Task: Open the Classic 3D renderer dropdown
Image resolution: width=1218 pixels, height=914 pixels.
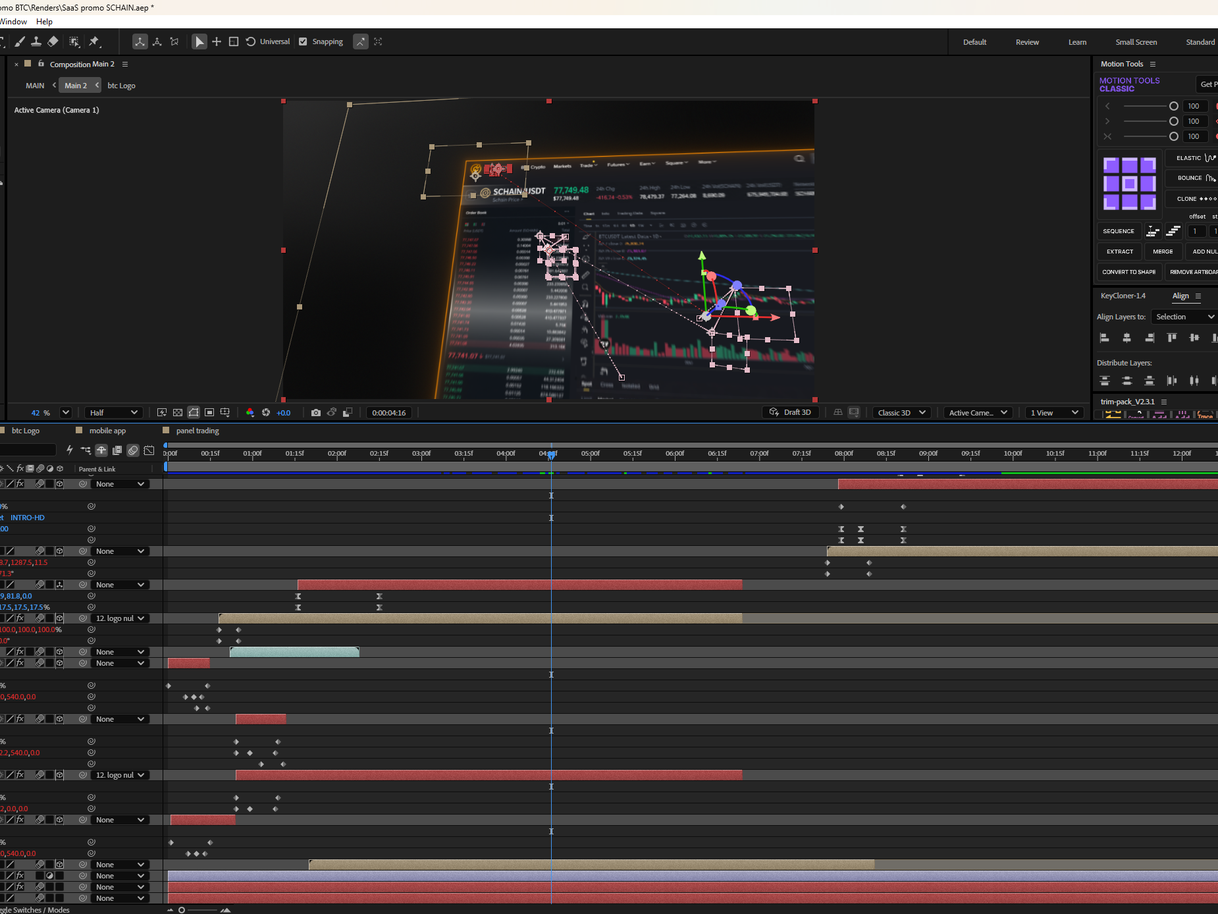Action: 901,413
